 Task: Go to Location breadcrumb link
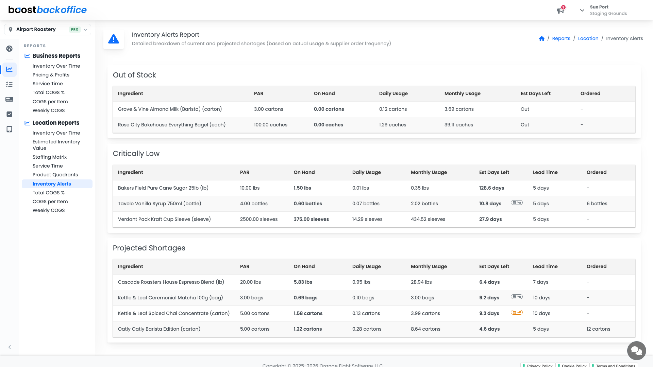pos(588,38)
